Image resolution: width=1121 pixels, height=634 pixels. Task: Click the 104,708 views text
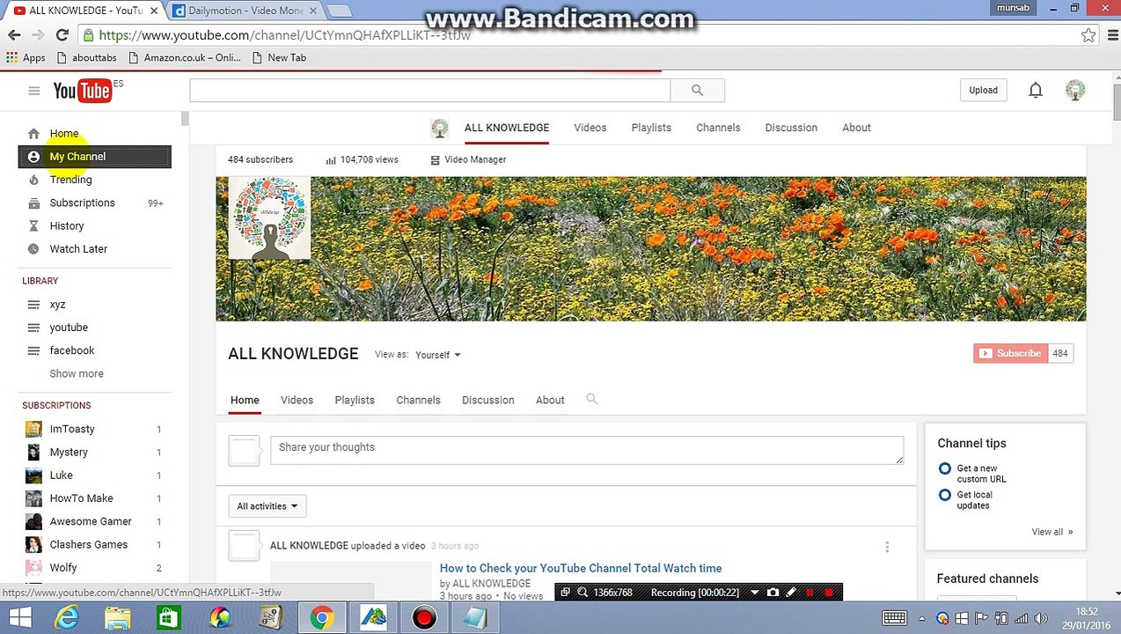pos(369,160)
